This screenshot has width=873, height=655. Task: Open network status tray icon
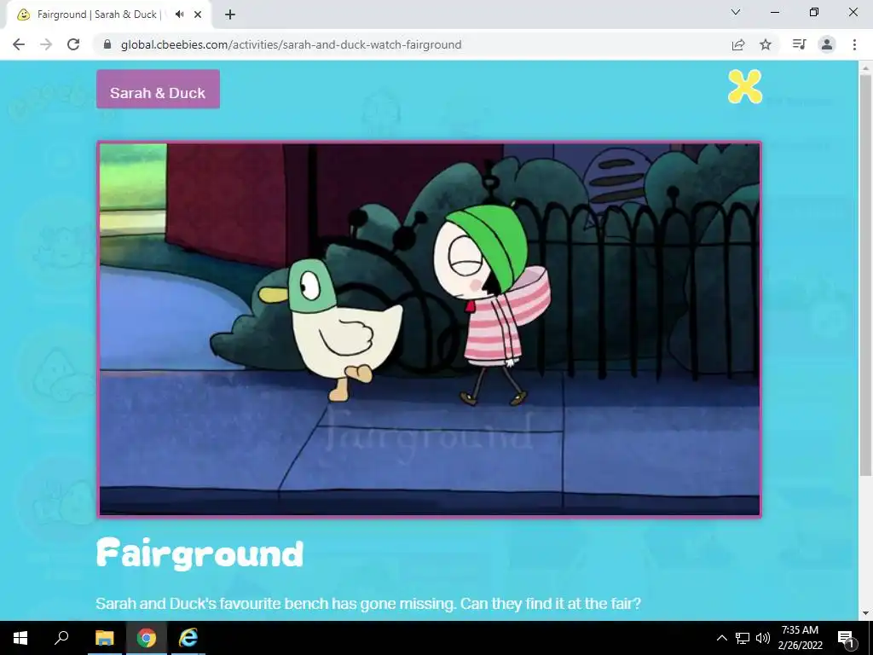pyautogui.click(x=743, y=638)
